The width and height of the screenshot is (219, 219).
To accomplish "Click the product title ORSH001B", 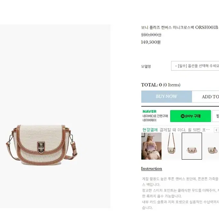I will 180,27.
